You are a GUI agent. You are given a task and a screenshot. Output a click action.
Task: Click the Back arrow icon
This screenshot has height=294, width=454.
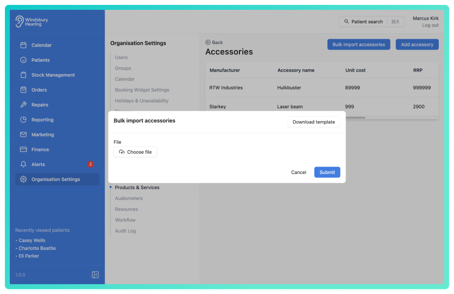click(208, 42)
